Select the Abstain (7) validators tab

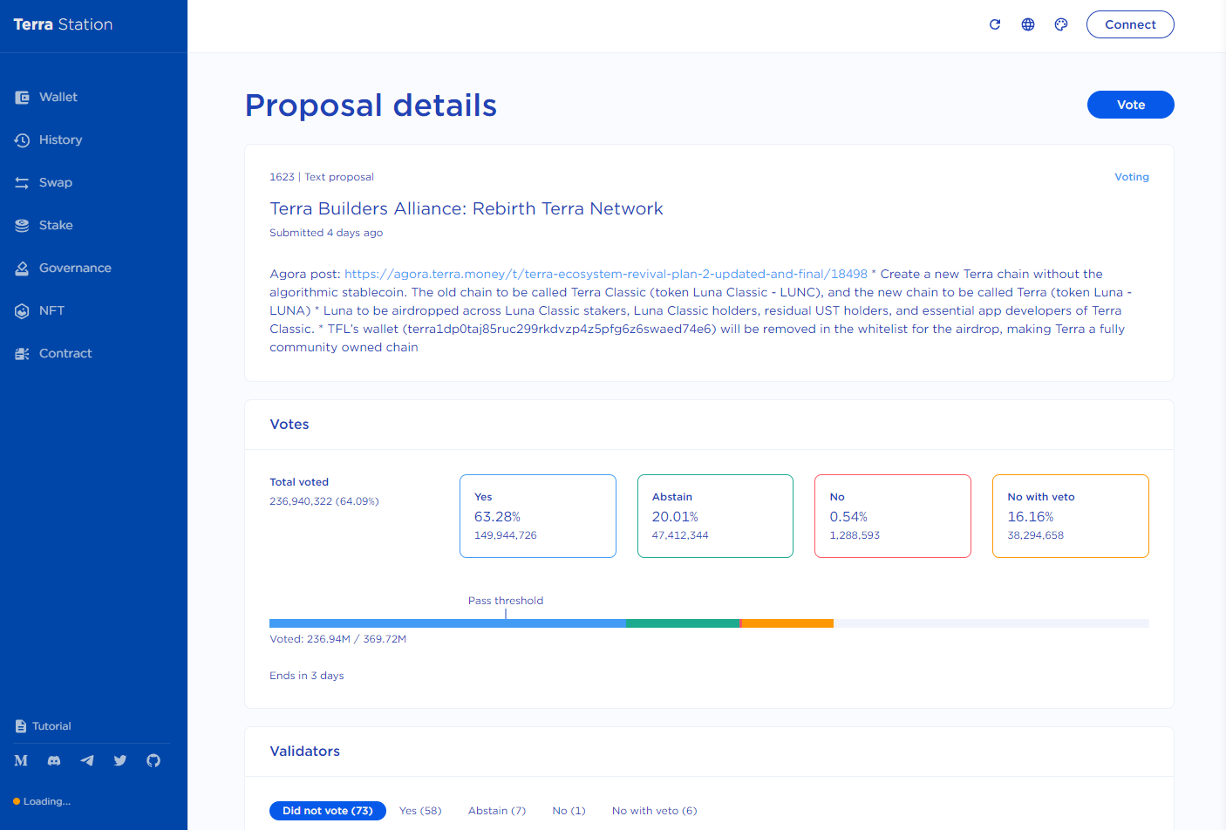[x=497, y=811]
